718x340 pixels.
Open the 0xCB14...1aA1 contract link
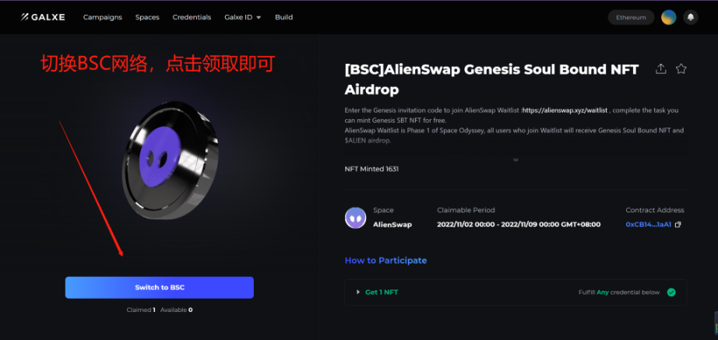(649, 225)
